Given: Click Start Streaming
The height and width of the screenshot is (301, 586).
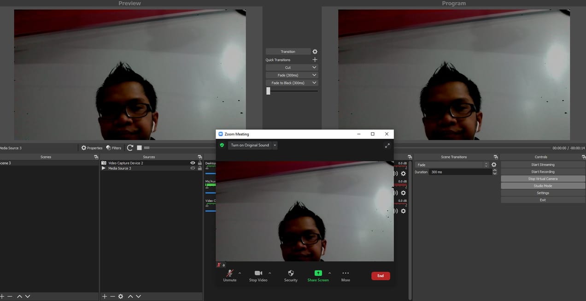Looking at the screenshot, I should [542, 164].
